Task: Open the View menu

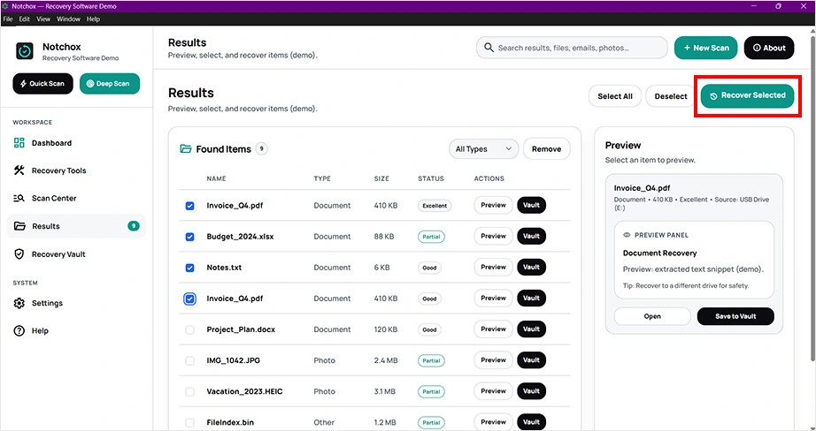Action: (43, 19)
